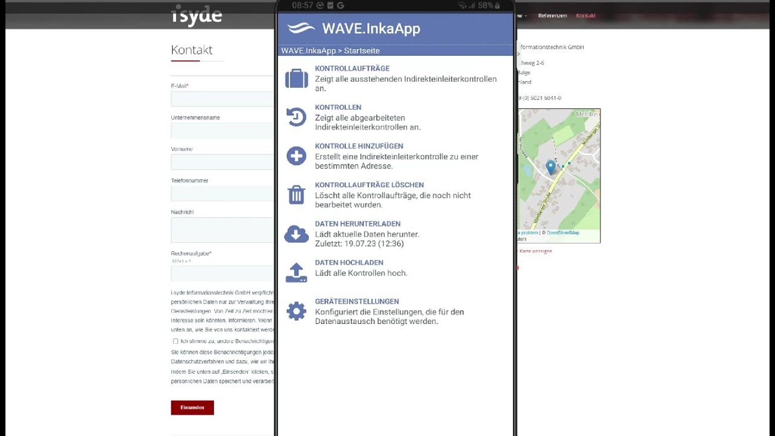The height and width of the screenshot is (436, 775).
Task: Tap the WAVE logo in the app header
Action: point(301,28)
